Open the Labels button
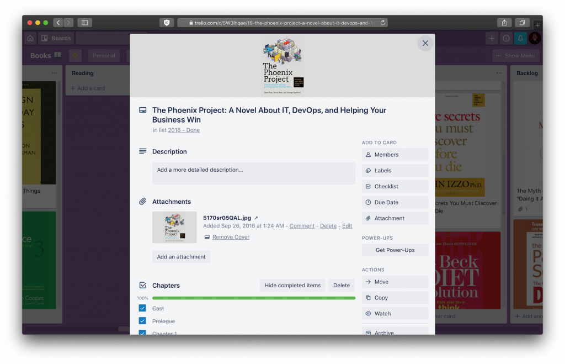This screenshot has width=565, height=364. point(395,171)
